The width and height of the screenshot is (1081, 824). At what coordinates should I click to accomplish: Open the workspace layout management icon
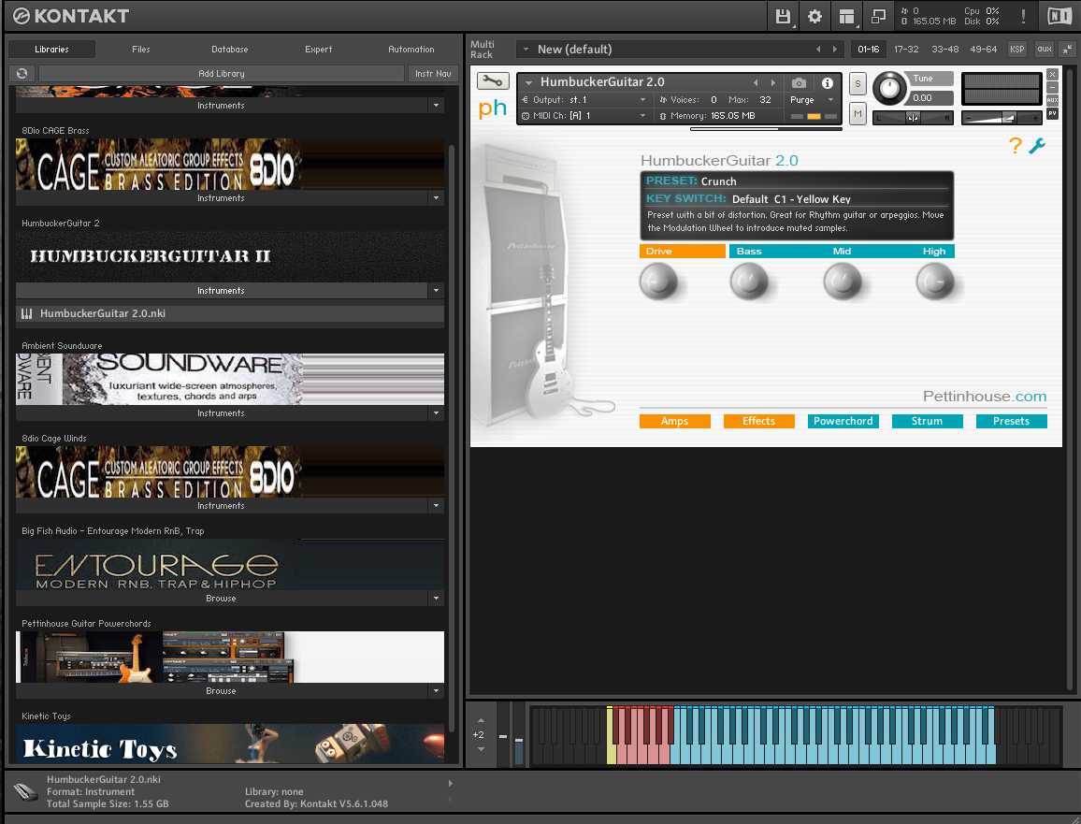(x=846, y=17)
